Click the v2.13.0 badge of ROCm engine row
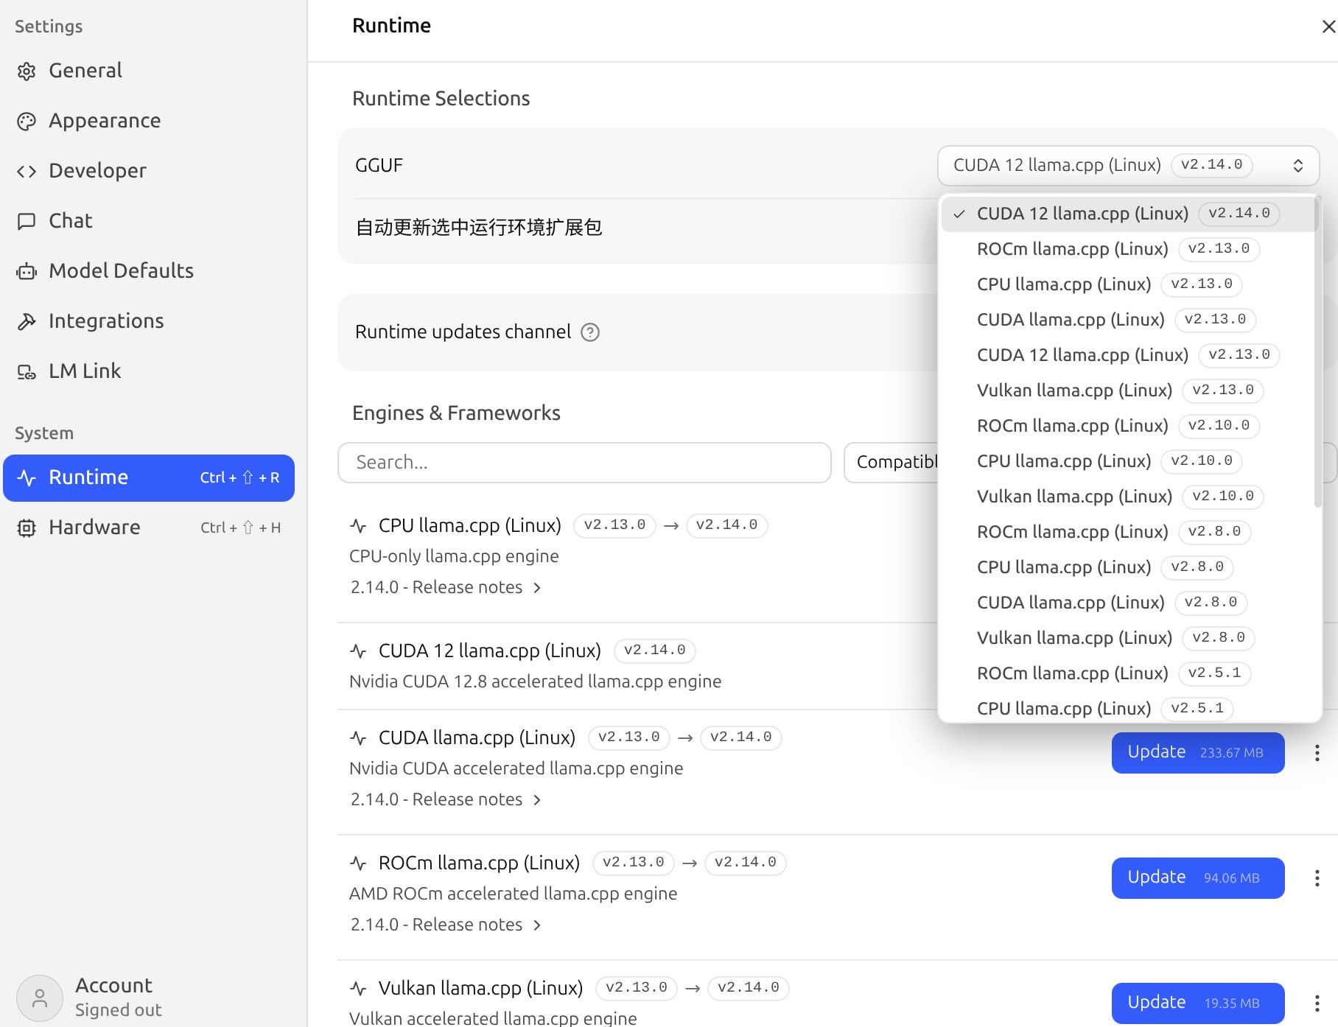The image size is (1338, 1027). tap(633, 863)
